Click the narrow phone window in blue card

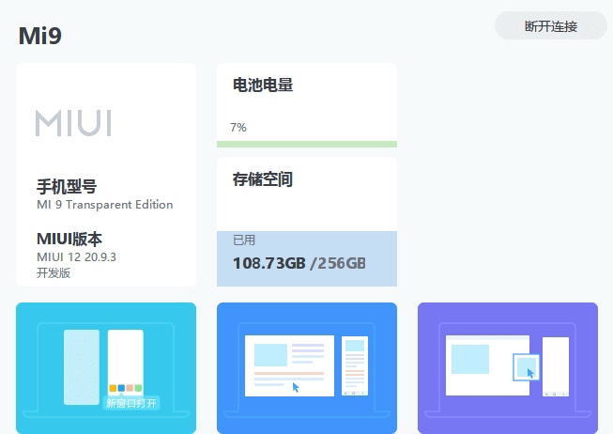(355, 366)
